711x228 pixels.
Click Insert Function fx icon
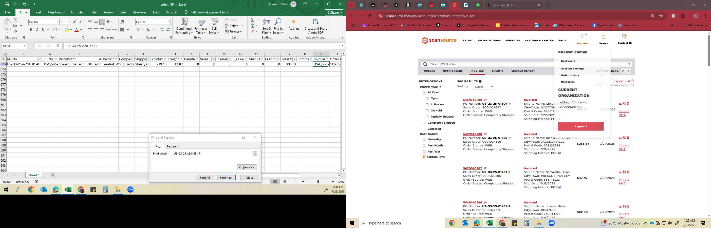(x=58, y=46)
